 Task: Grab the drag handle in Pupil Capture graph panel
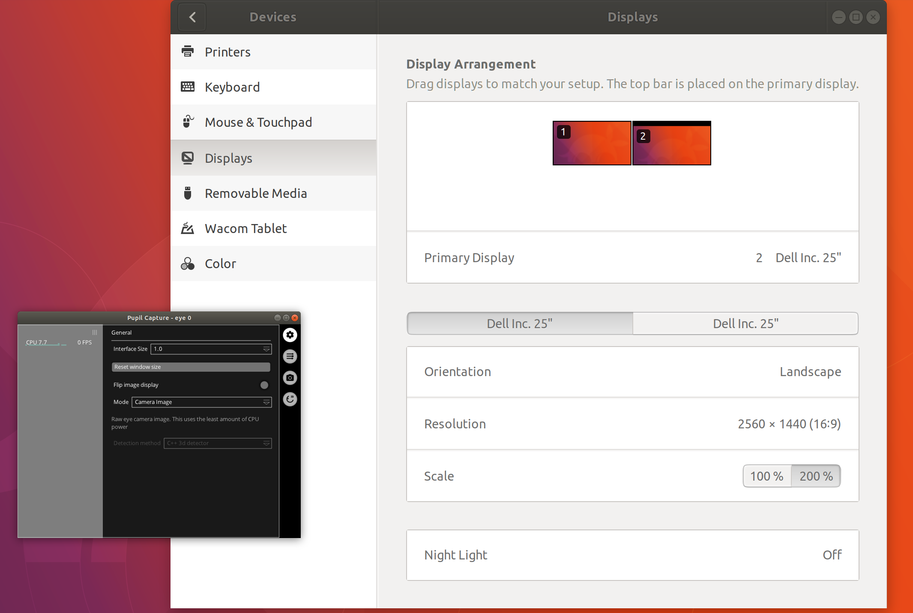[x=95, y=332]
